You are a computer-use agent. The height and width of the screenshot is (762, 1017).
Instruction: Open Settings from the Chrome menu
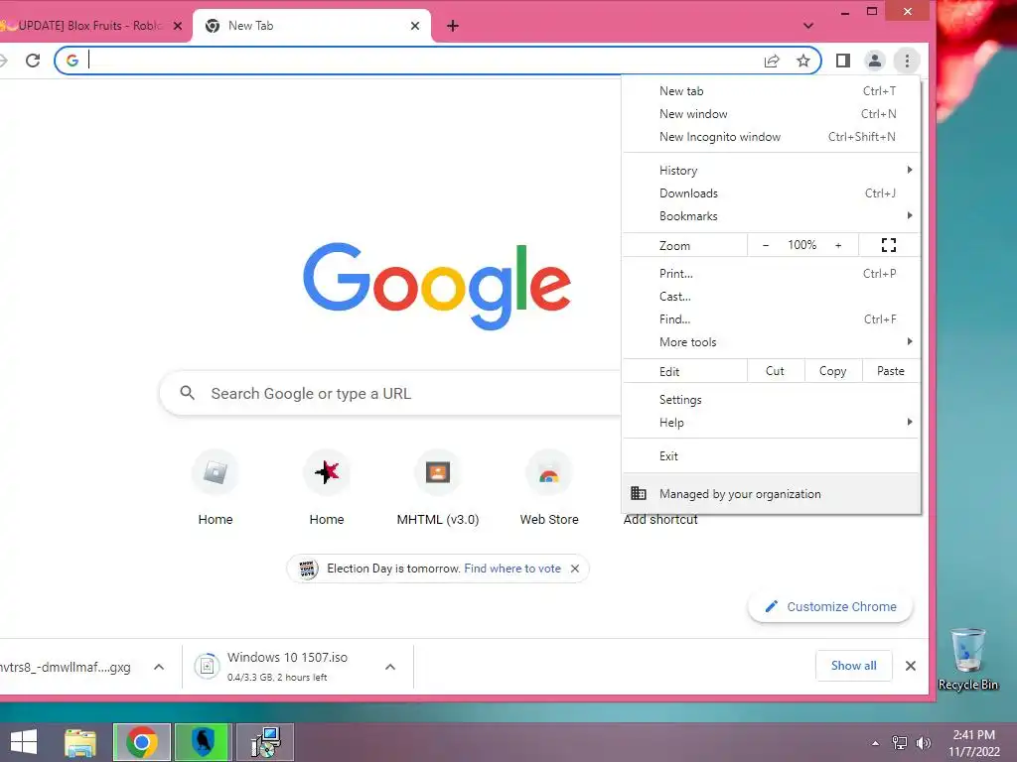(772, 400)
